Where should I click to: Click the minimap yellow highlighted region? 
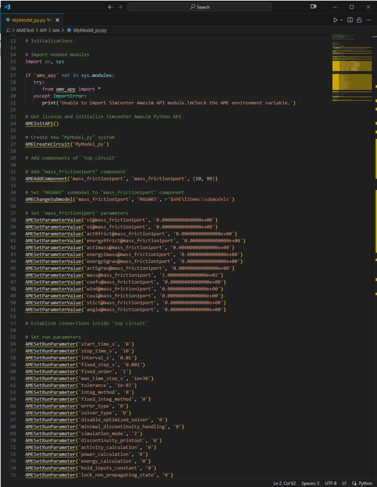352,82
